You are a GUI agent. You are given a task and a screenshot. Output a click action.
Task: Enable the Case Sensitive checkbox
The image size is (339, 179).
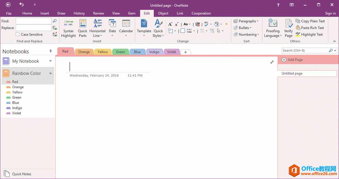(x=18, y=34)
